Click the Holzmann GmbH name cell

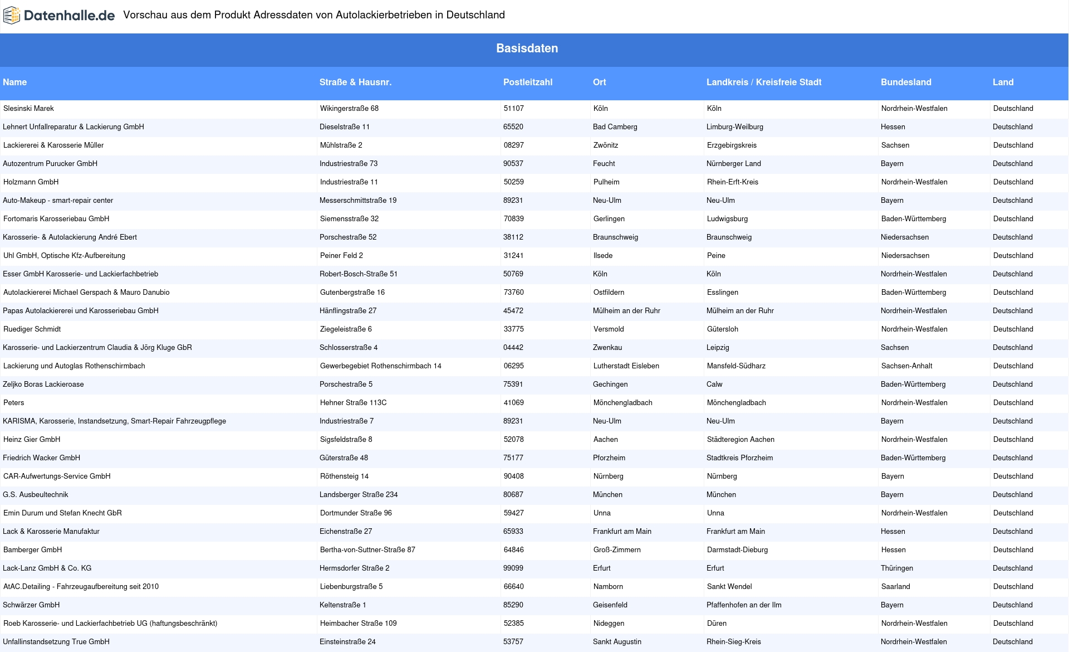coord(31,182)
